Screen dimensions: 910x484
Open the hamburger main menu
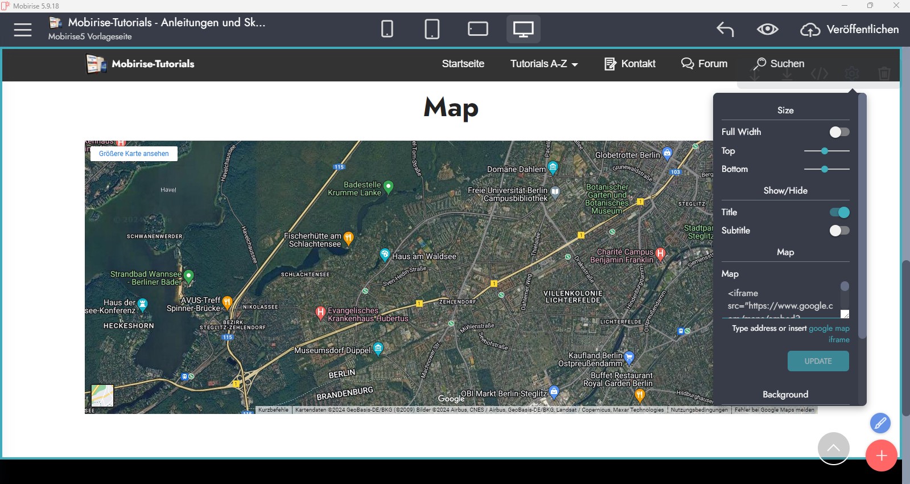23,30
